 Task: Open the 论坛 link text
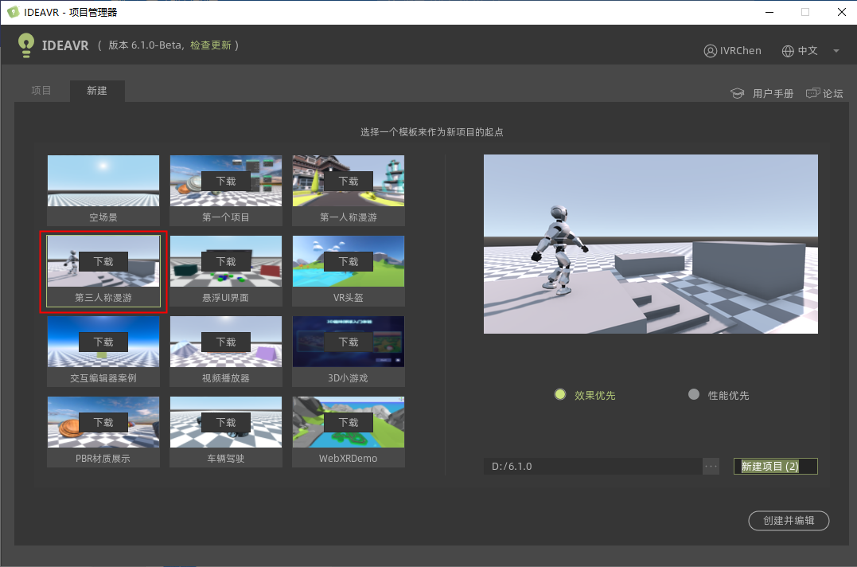tap(833, 93)
